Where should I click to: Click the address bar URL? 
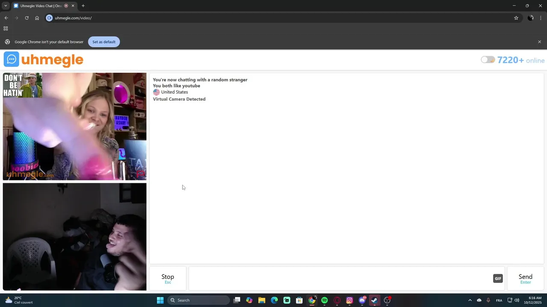tap(73, 18)
